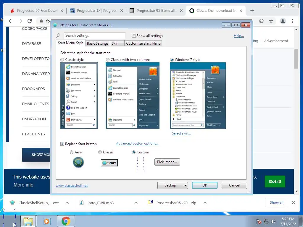Screen dimensions: 303x227
Task: Select Windows 7 style radio button
Action: pyautogui.click(x=172, y=60)
